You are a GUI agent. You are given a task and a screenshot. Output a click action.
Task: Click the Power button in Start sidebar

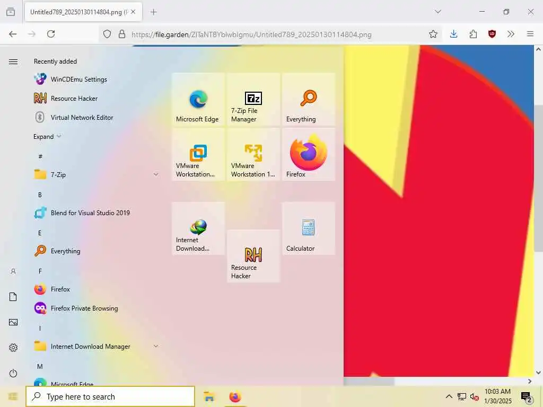pos(13,373)
